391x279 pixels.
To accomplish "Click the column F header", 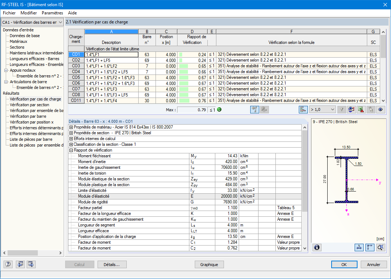I will [x=291, y=32].
